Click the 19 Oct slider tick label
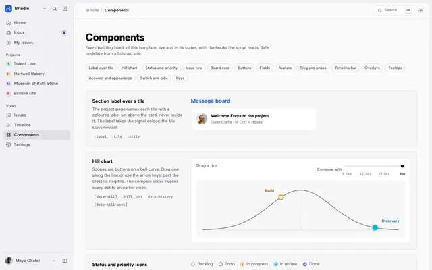 [x=384, y=174]
